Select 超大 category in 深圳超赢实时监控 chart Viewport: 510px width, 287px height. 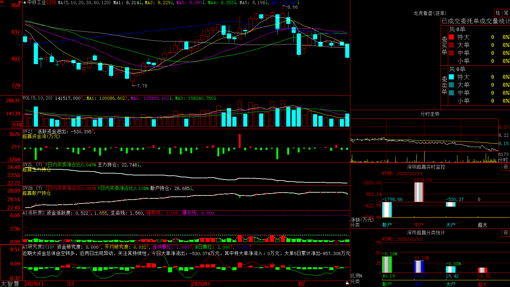click(x=483, y=225)
